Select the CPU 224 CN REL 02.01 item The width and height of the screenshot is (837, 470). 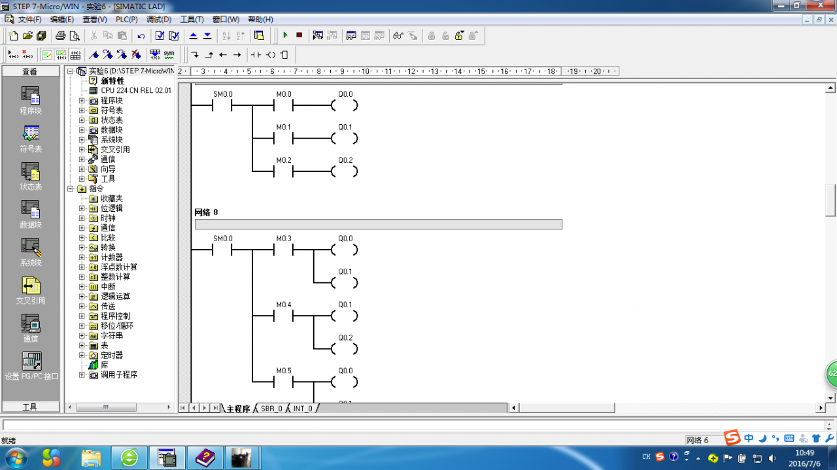(136, 91)
